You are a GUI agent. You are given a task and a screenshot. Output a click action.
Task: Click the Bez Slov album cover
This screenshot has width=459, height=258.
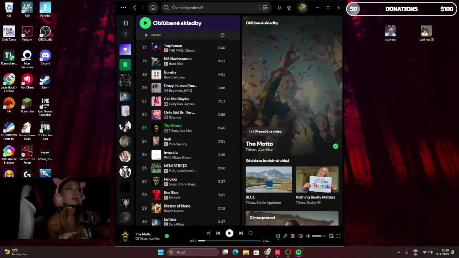(x=156, y=195)
